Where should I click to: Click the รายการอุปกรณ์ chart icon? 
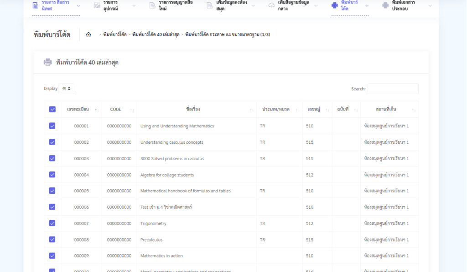[97, 5]
